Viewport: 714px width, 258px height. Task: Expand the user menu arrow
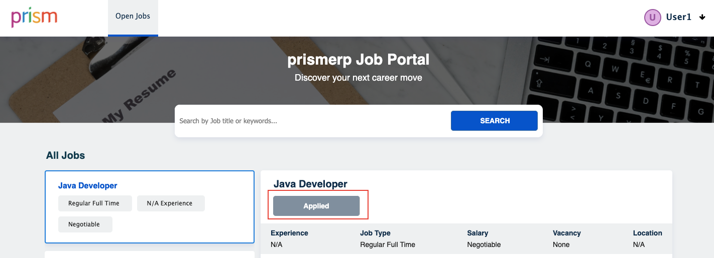click(x=702, y=18)
